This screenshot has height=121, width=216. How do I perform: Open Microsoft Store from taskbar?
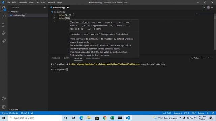tap(97, 118)
